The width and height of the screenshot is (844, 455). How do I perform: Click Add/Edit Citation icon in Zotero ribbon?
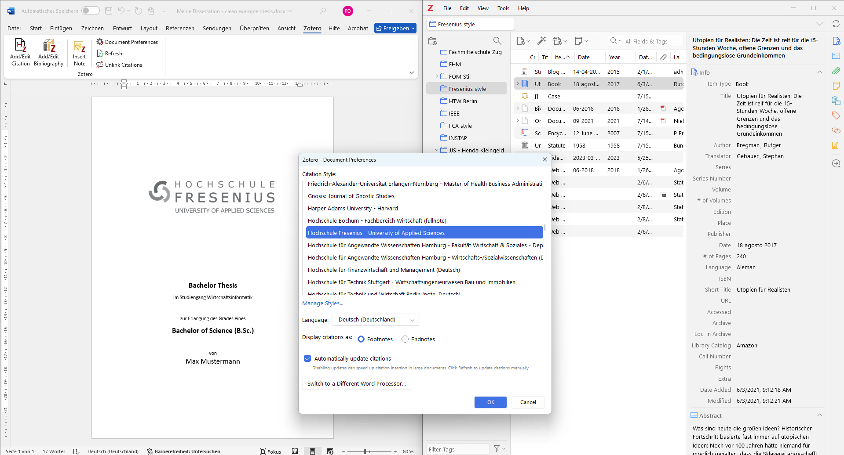pyautogui.click(x=20, y=46)
